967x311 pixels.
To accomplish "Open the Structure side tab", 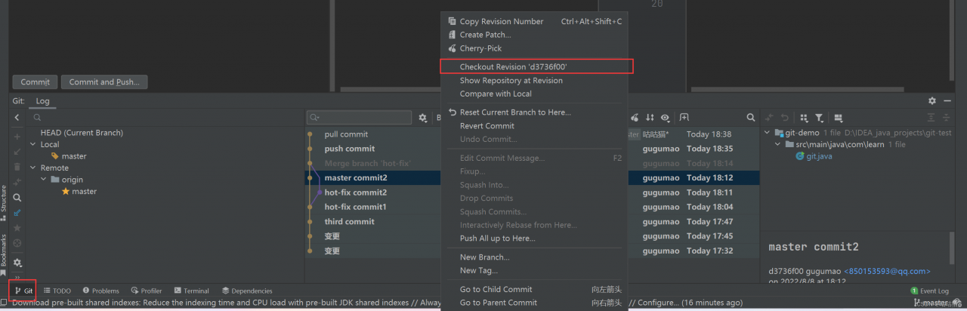I will (4, 202).
